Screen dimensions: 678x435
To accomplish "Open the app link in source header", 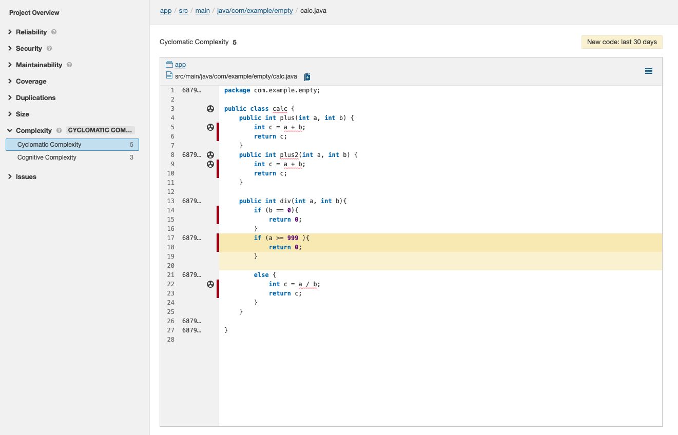I will (x=180, y=65).
